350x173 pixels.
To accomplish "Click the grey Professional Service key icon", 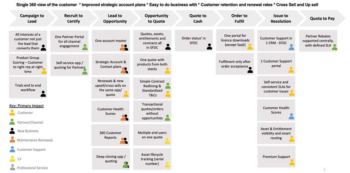I will click(x=12, y=167).
